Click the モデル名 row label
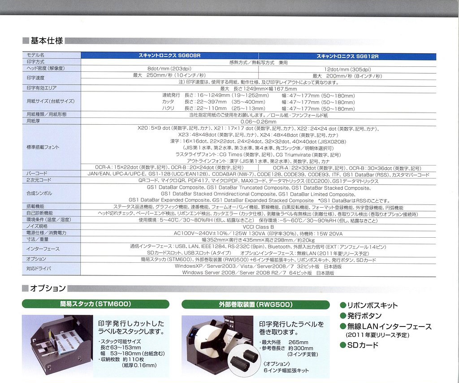The width and height of the screenshot is (459, 383). coord(35,55)
